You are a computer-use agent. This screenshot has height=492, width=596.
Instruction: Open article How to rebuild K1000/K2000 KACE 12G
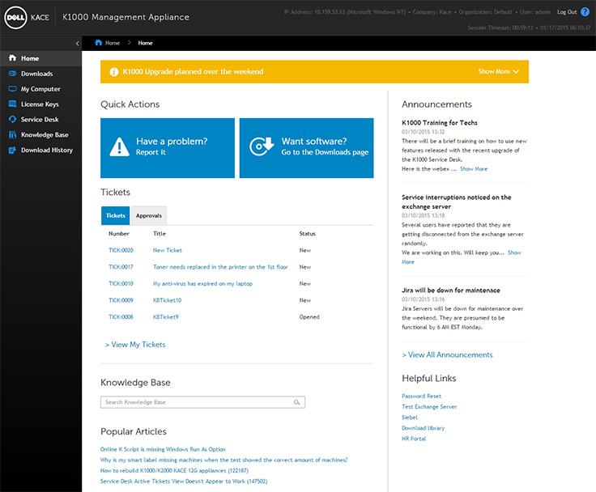pyautogui.click(x=174, y=471)
